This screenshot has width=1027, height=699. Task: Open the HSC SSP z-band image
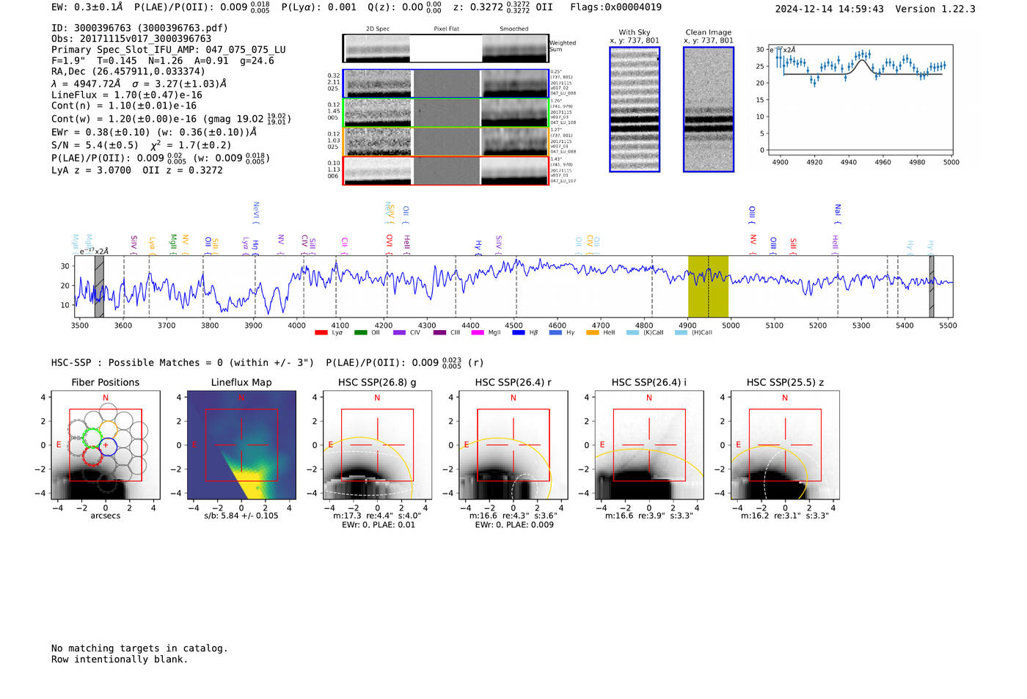tap(785, 445)
